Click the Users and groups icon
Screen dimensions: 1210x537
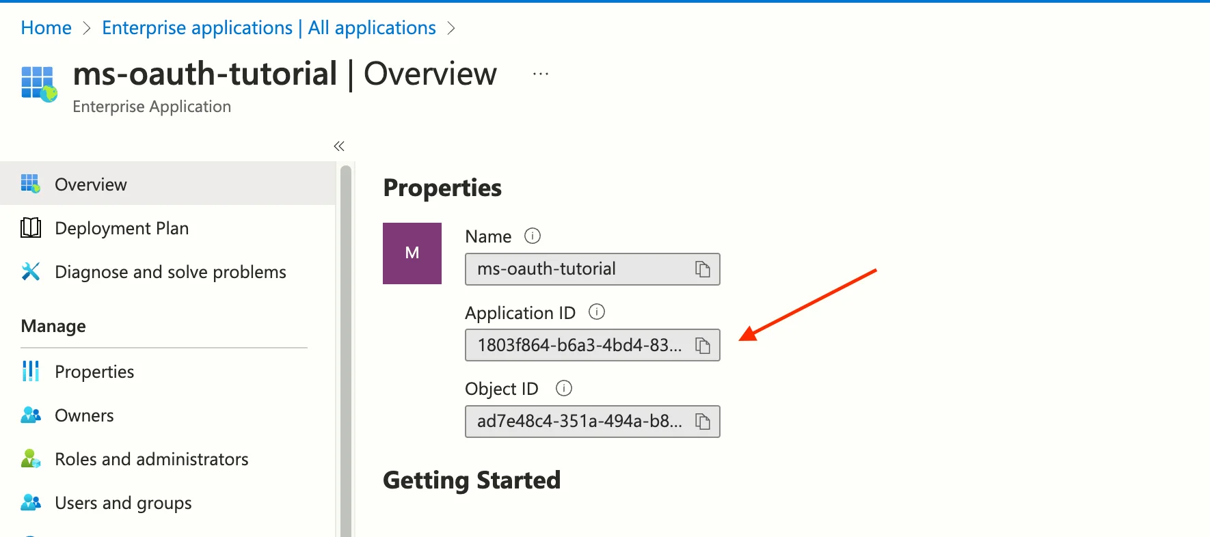click(31, 502)
